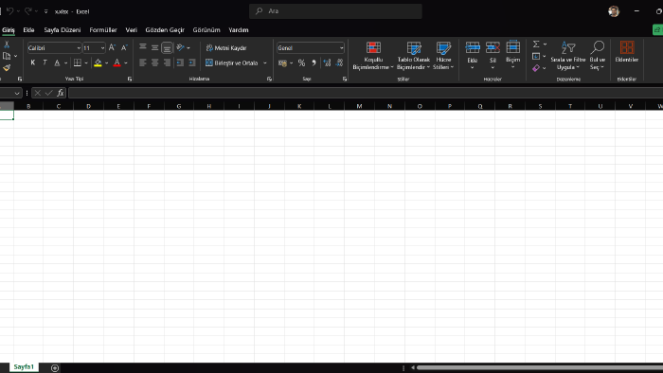This screenshot has height=373, width=663.
Task: Open Koşullu Biçimlendirme menu
Action: pyautogui.click(x=373, y=56)
